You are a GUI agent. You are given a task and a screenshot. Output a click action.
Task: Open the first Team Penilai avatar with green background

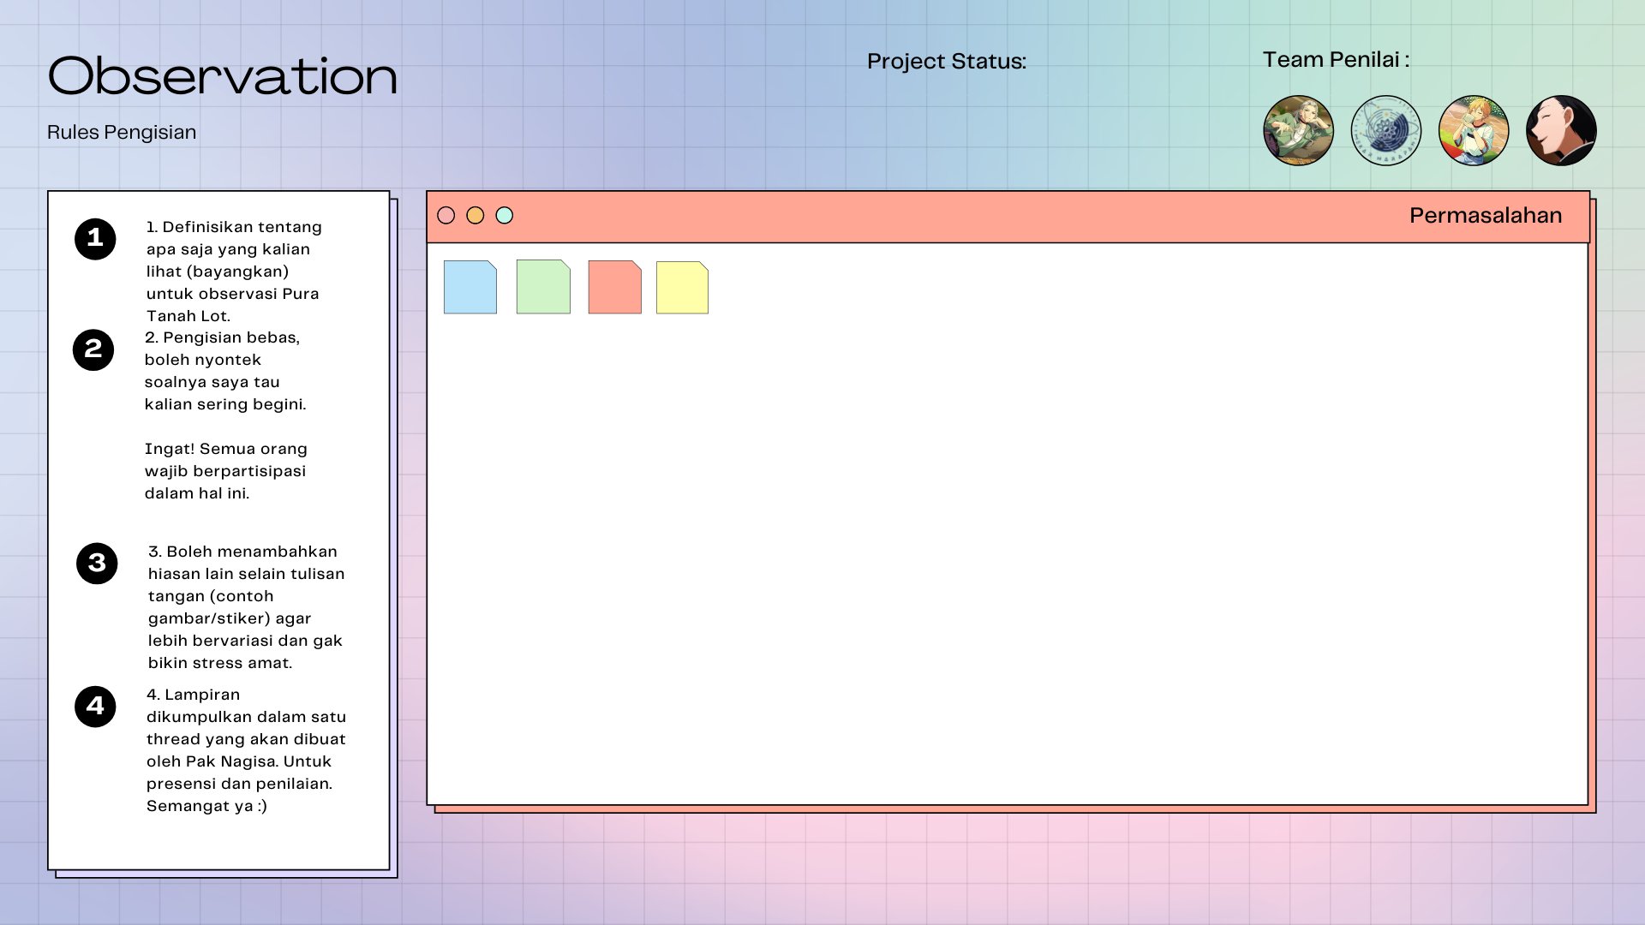coord(1299,130)
